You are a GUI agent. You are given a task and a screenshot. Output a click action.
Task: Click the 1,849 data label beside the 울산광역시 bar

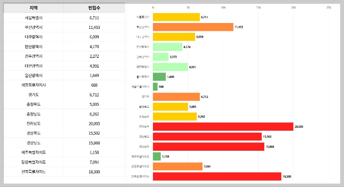(x=171, y=77)
